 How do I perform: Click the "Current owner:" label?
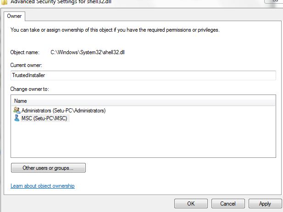(x=26, y=65)
